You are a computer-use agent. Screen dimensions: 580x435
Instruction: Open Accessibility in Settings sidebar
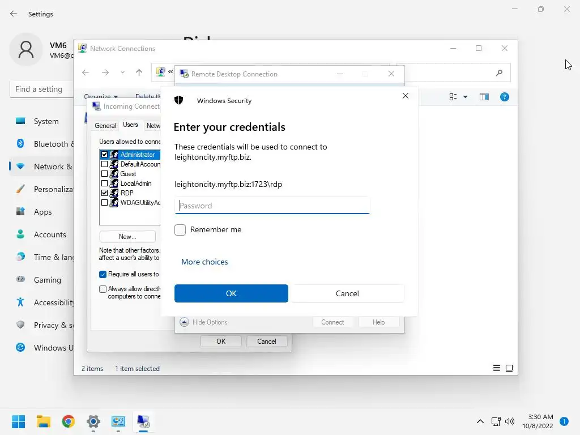coord(41,302)
